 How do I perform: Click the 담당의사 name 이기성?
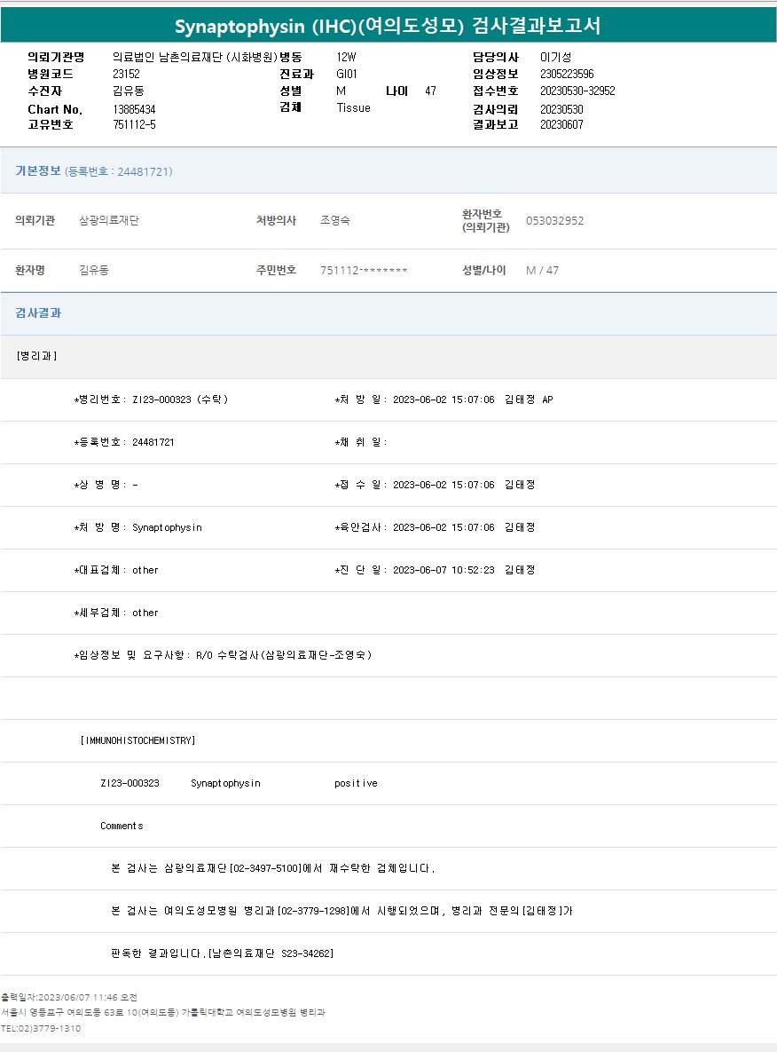point(555,57)
